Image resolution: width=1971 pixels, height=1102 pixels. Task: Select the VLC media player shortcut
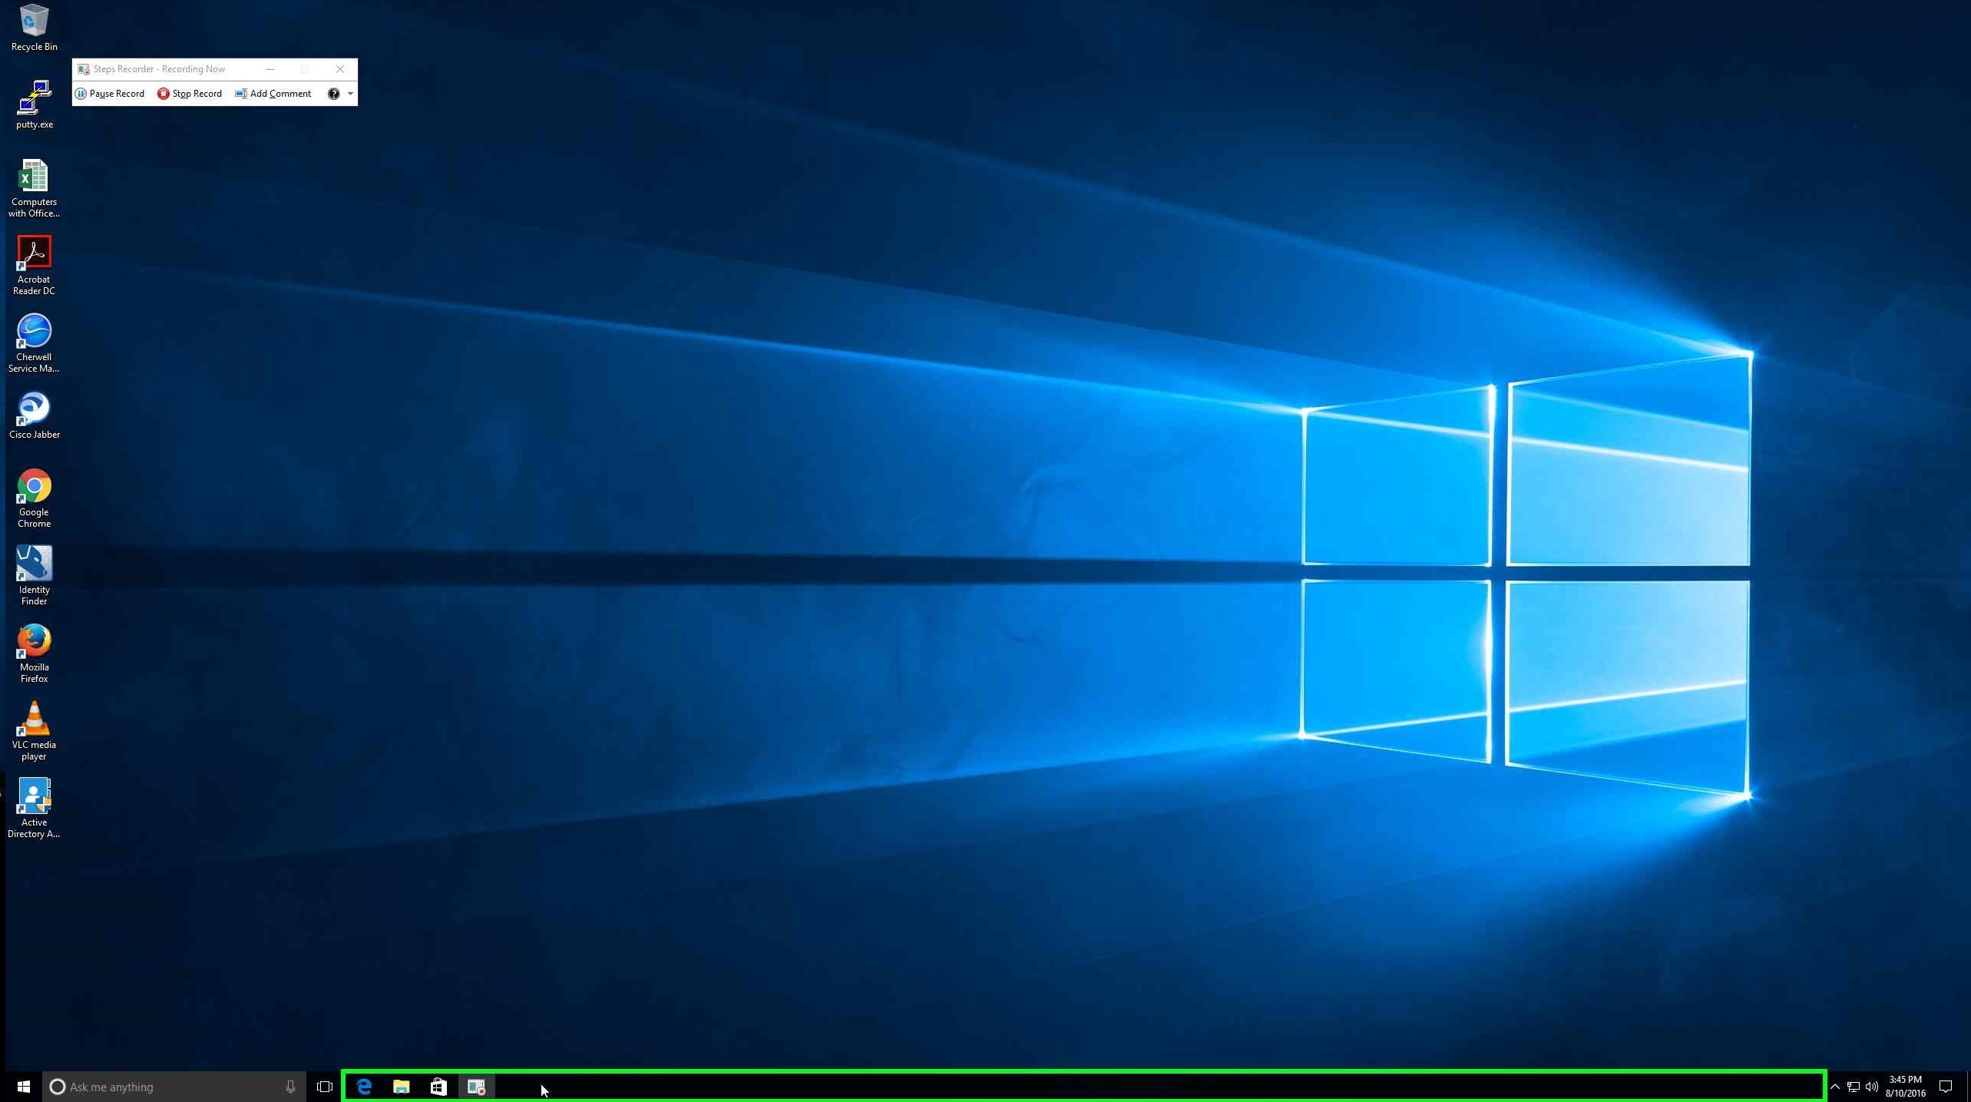pos(34,731)
